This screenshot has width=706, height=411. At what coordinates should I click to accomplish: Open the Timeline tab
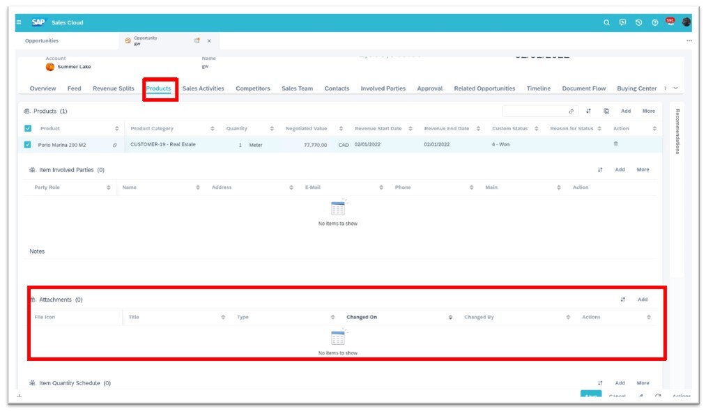point(539,88)
